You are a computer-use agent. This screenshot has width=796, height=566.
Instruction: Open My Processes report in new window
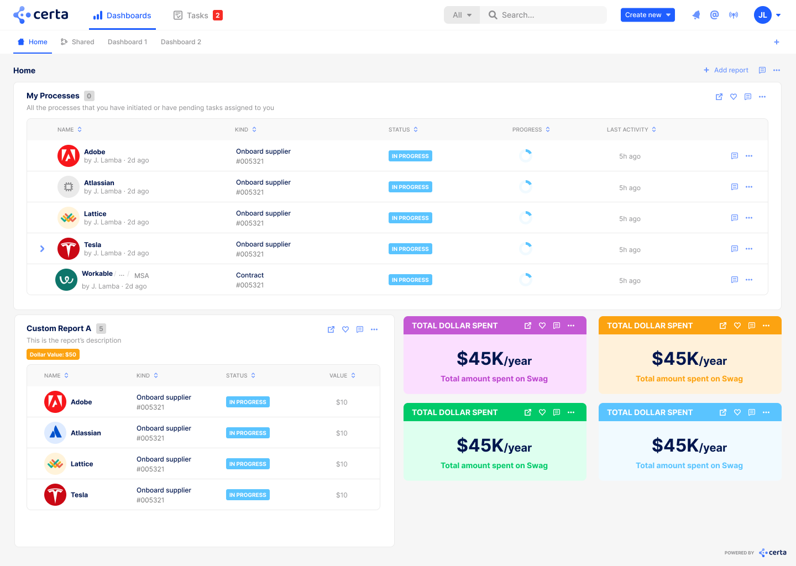coord(719,97)
